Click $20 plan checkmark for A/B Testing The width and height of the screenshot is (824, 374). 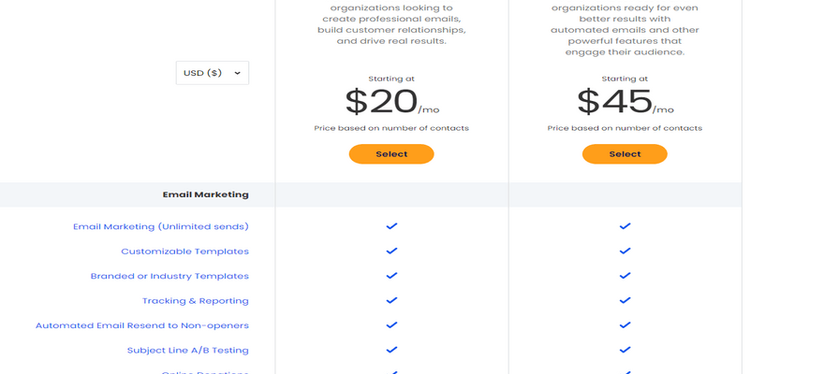pos(391,351)
